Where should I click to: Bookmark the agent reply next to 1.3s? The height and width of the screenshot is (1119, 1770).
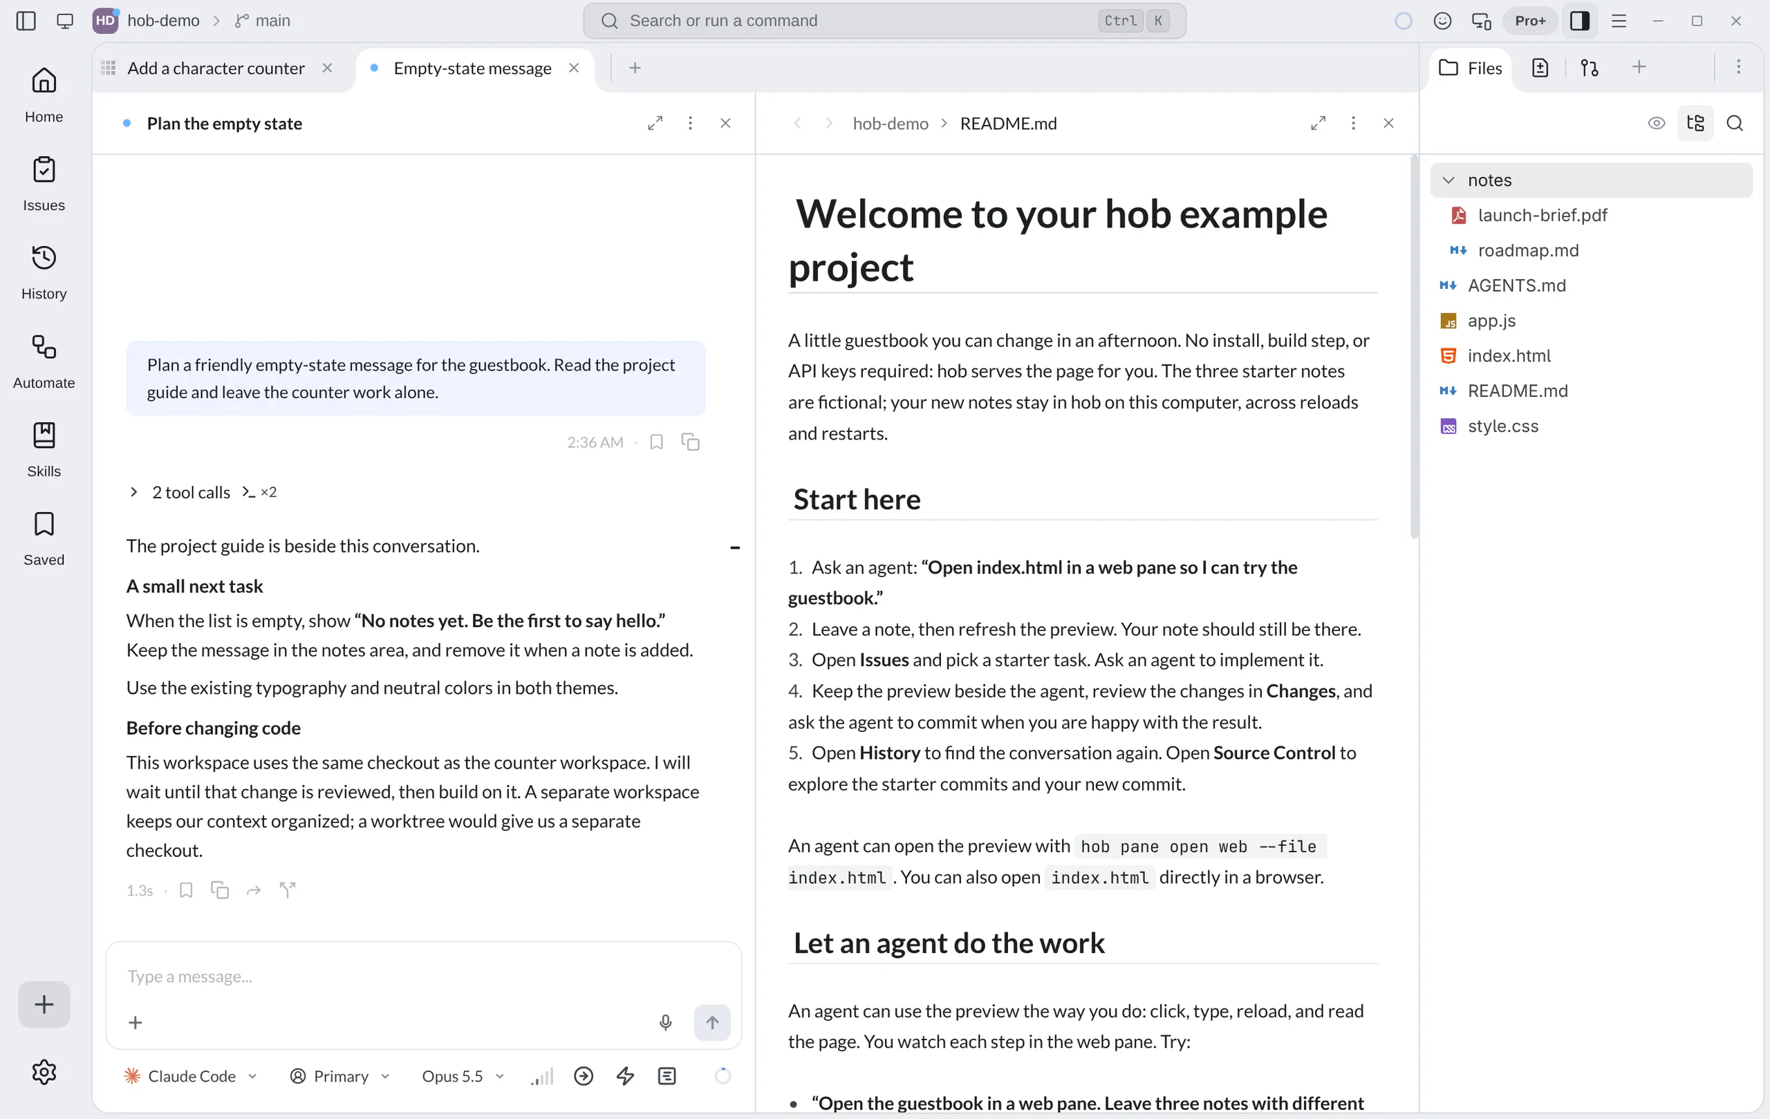[x=186, y=890]
